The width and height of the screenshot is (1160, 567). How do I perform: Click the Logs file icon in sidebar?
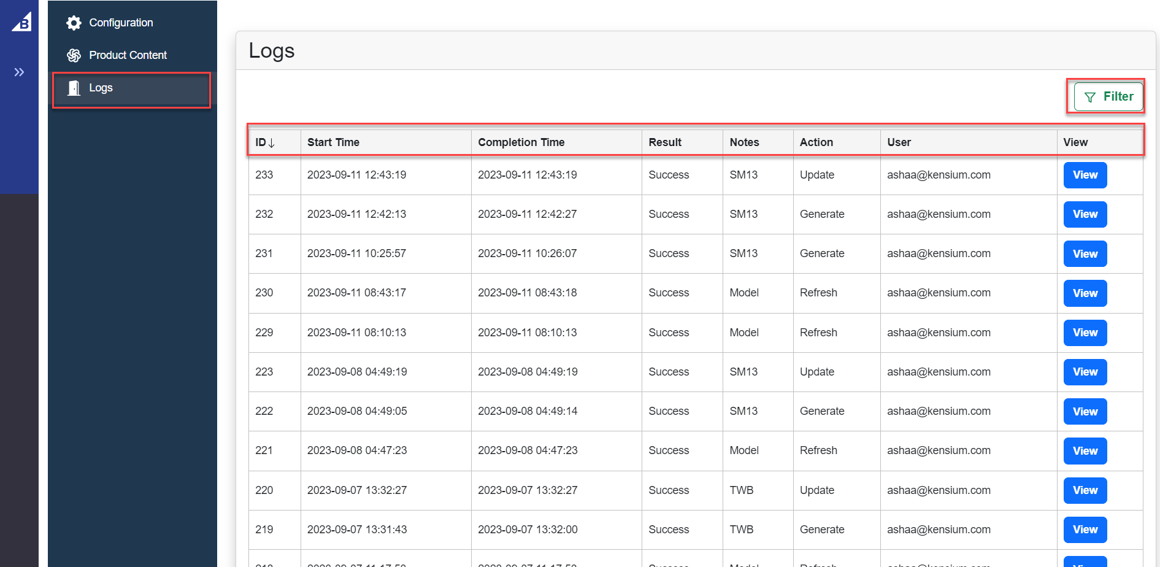[x=74, y=88]
